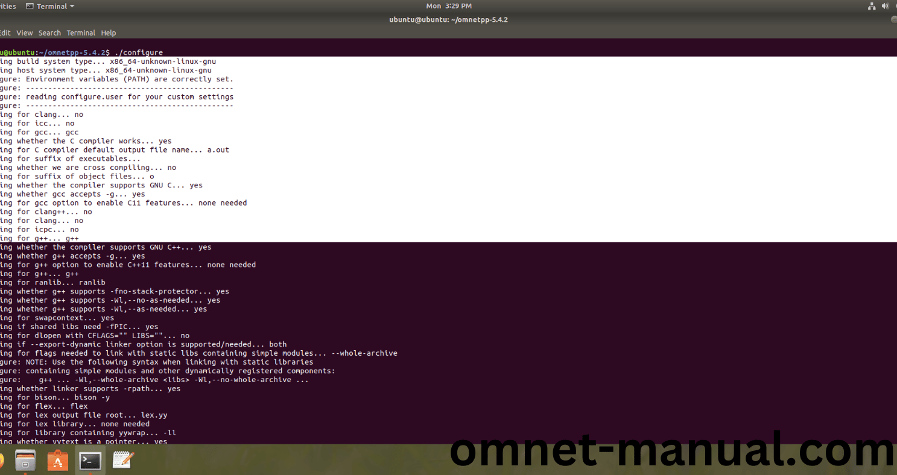Click the containing simple modules line
897x475 pixels.
click(x=168, y=371)
